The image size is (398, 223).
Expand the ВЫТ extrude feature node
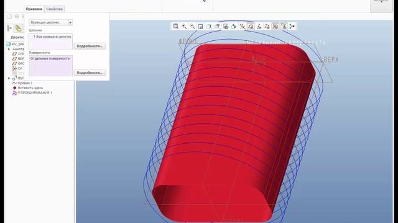coord(9,78)
